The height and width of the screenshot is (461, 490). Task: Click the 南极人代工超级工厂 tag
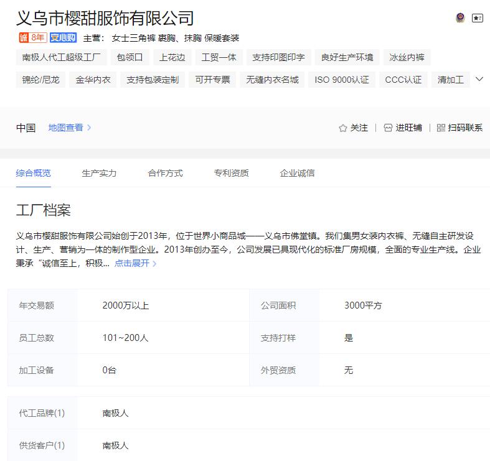(61, 57)
